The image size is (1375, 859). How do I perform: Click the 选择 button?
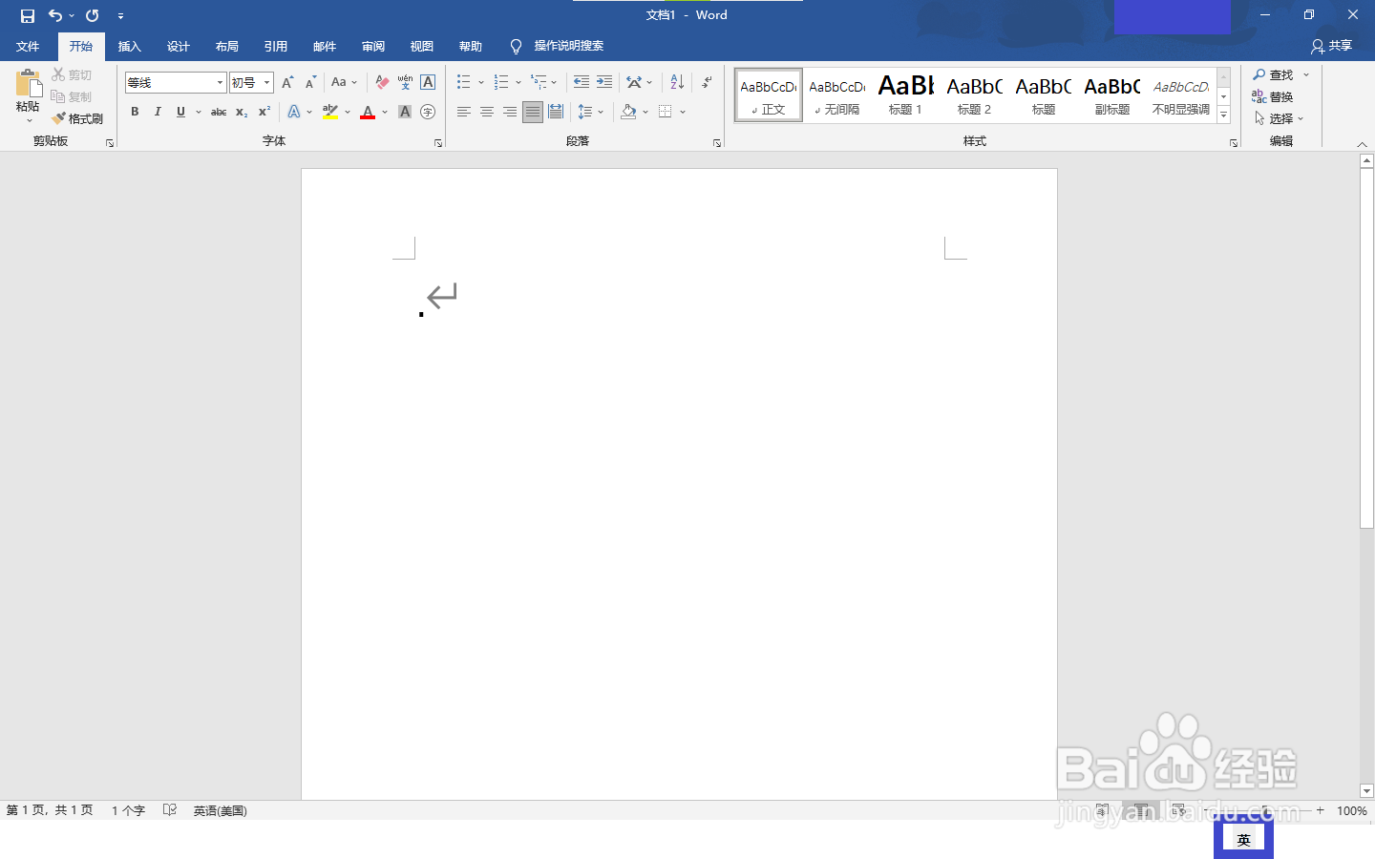coord(1279,118)
